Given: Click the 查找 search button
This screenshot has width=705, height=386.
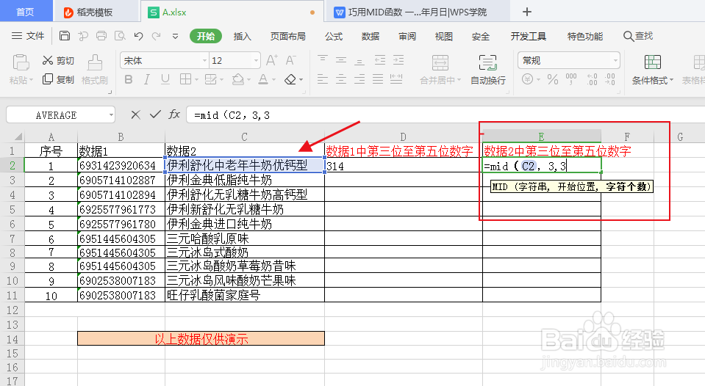Looking at the screenshot, I should coord(638,36).
